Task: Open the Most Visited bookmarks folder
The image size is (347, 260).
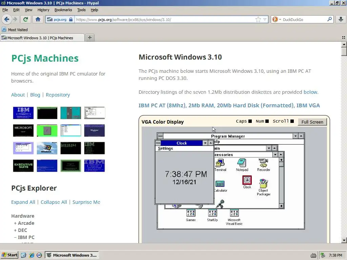Action: (15, 30)
